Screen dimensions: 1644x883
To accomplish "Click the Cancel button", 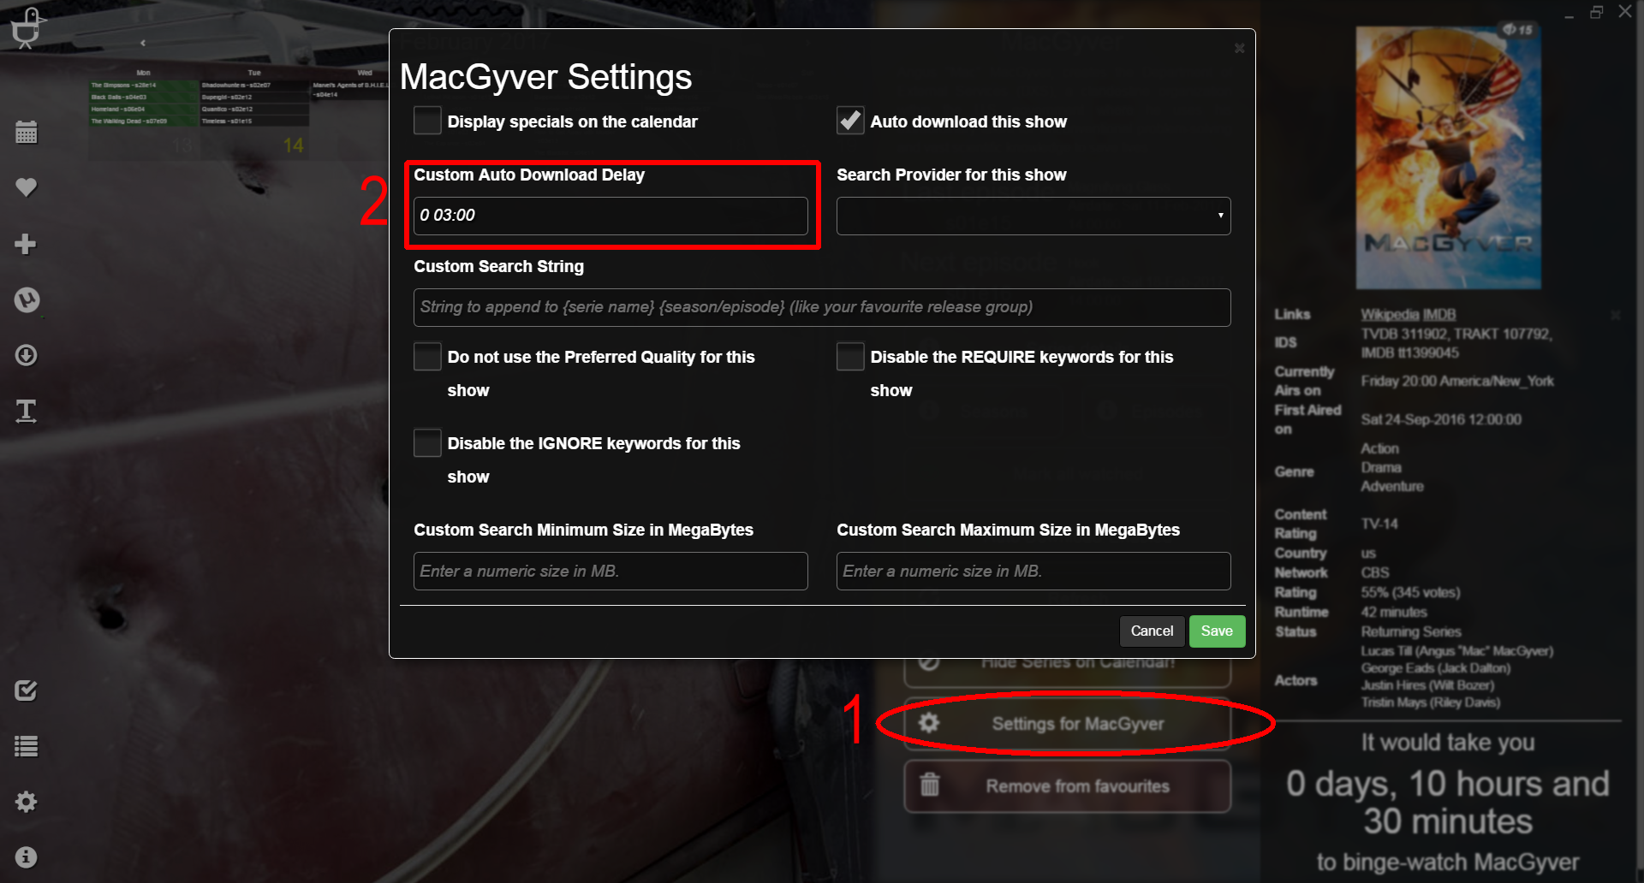I will click(x=1152, y=631).
